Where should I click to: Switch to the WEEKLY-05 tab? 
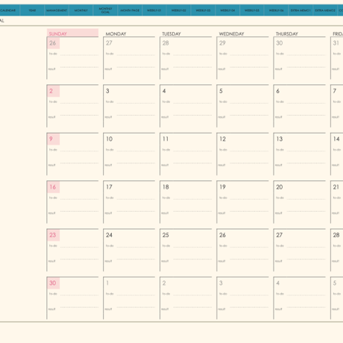point(252,10)
